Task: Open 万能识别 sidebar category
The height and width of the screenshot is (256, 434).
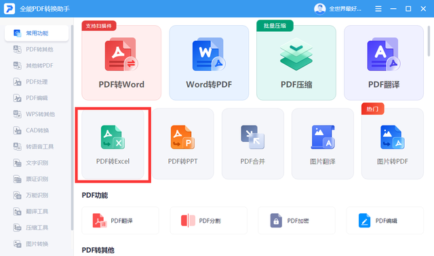Action: point(37,196)
